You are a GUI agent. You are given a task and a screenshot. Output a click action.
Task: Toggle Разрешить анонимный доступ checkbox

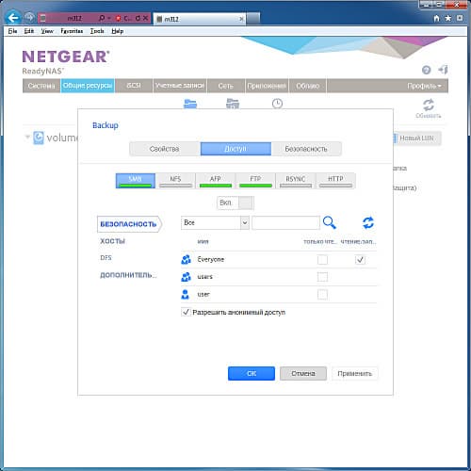coord(186,312)
